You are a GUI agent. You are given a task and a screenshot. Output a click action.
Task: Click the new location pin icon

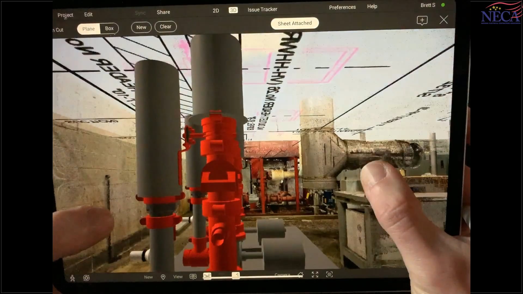[163, 277]
